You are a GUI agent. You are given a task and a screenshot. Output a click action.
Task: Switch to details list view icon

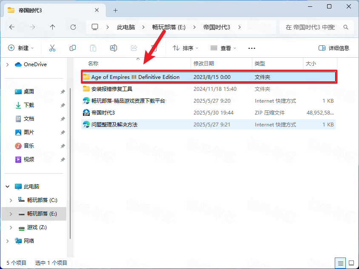click(340, 263)
